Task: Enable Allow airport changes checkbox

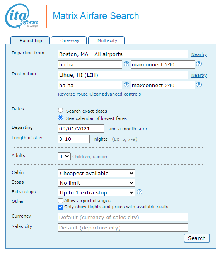Action: point(60,201)
